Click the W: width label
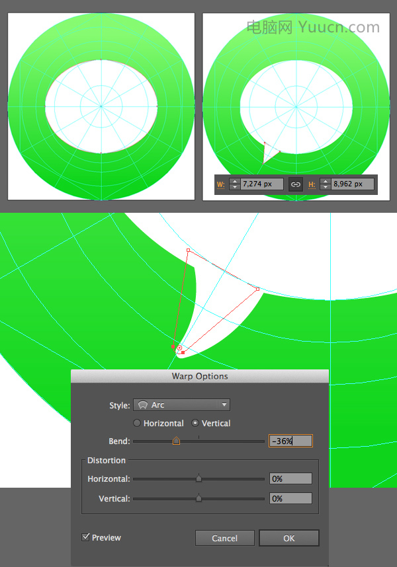 221,184
